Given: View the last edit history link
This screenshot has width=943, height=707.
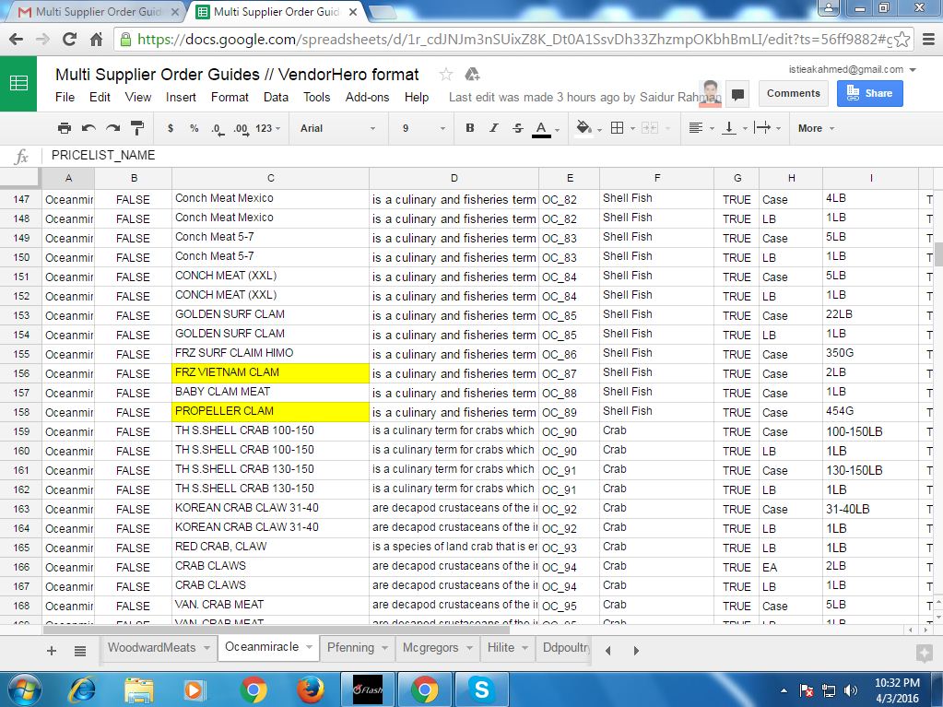Looking at the screenshot, I should pyautogui.click(x=585, y=98).
